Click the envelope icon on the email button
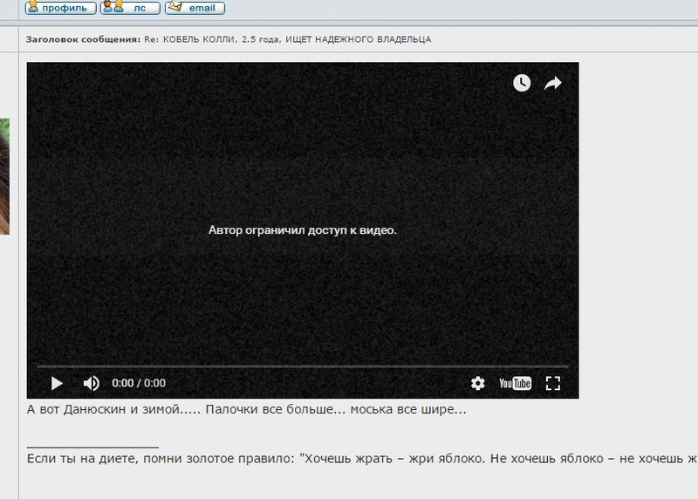Image resolution: width=698 pixels, height=499 pixels. [x=175, y=6]
